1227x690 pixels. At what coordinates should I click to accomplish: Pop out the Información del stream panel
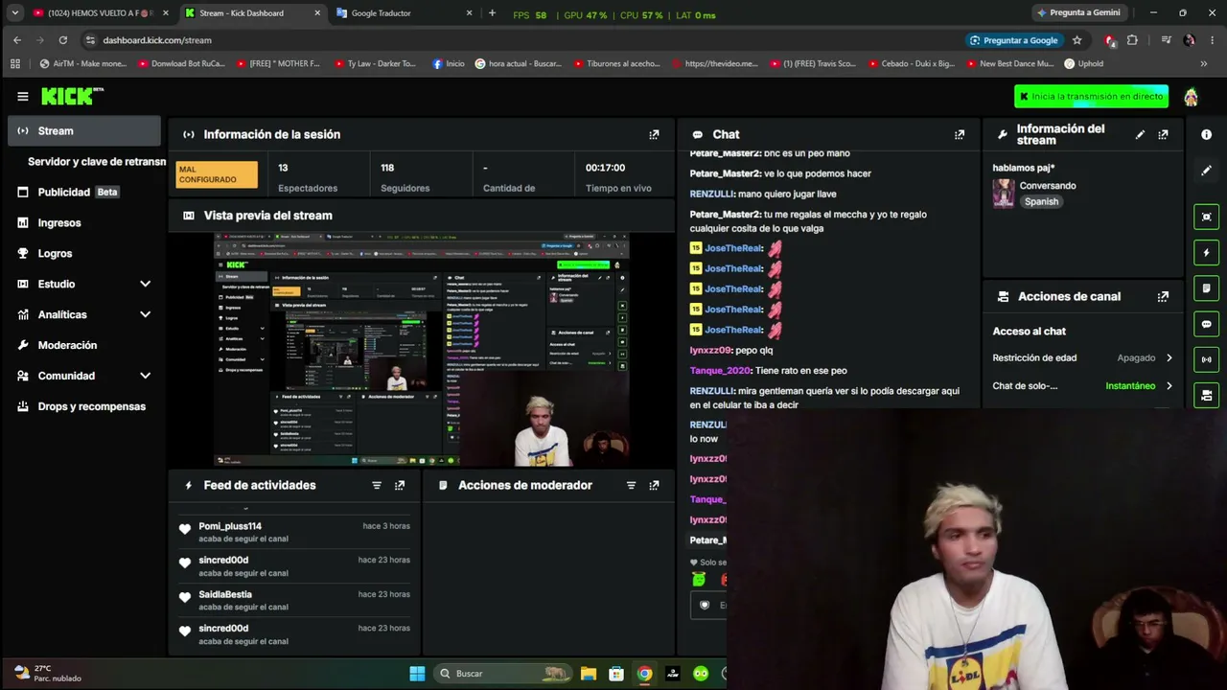coord(1163,135)
